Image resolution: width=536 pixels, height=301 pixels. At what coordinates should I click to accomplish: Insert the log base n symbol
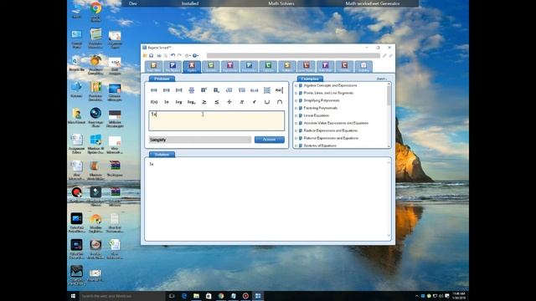click(192, 102)
